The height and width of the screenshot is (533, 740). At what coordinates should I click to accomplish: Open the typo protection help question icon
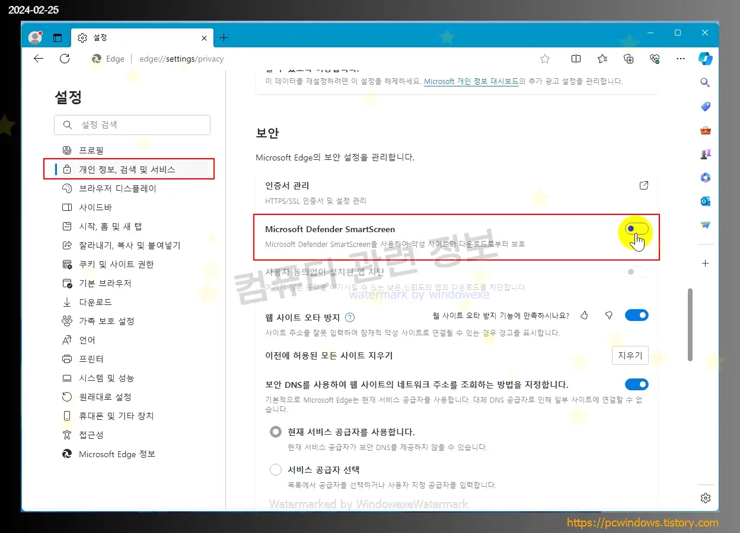pyautogui.click(x=350, y=317)
